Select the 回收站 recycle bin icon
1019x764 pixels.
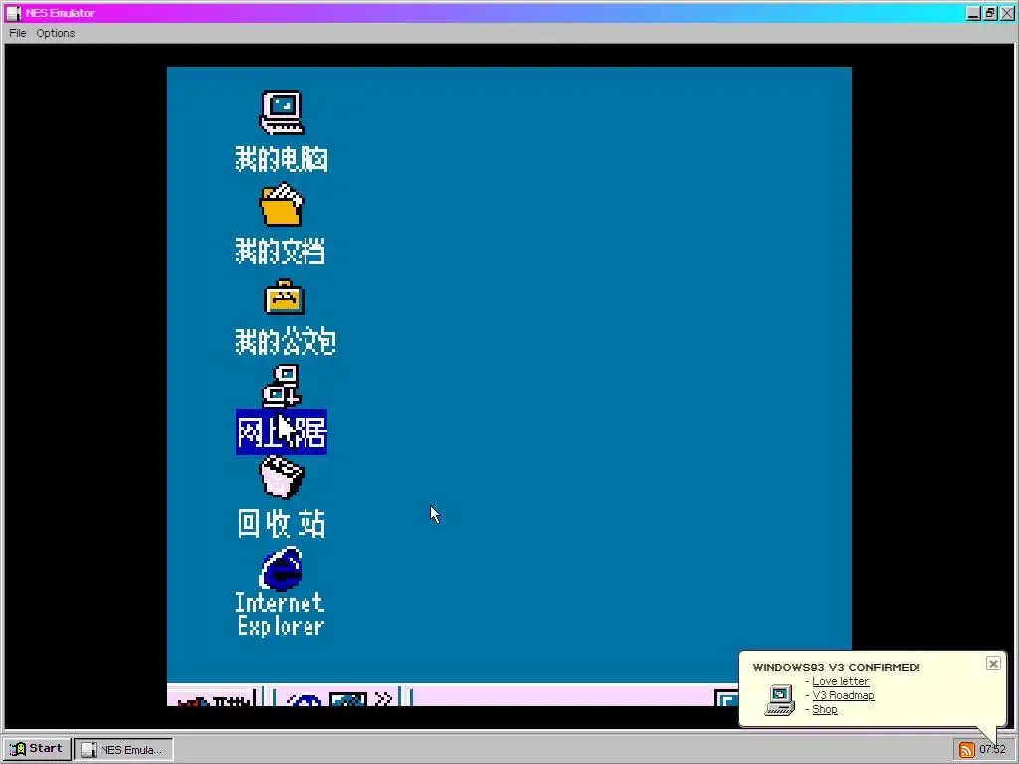[282, 477]
